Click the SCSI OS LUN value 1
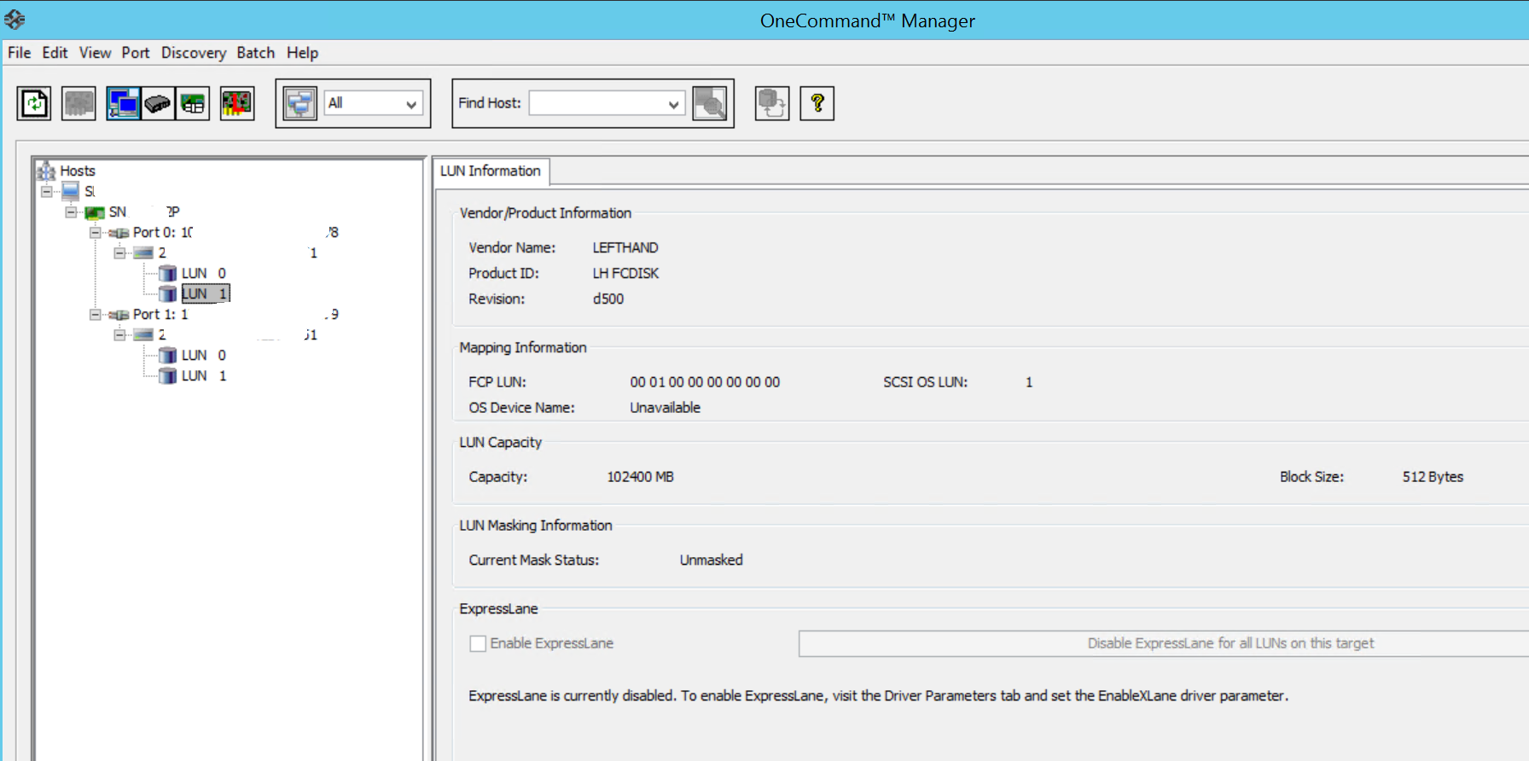The image size is (1529, 761). click(x=1029, y=382)
